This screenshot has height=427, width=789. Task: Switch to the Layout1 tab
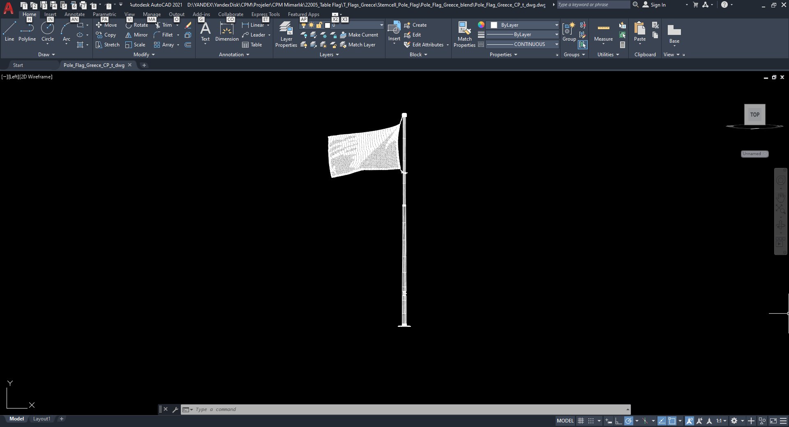(42, 419)
